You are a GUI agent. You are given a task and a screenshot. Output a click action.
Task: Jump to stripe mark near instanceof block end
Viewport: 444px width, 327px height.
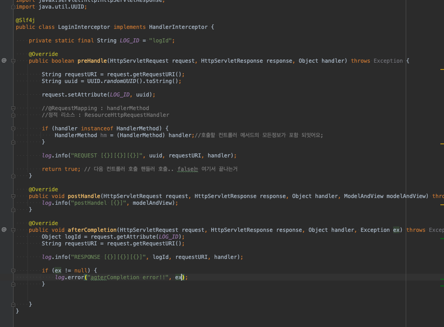tap(442, 144)
